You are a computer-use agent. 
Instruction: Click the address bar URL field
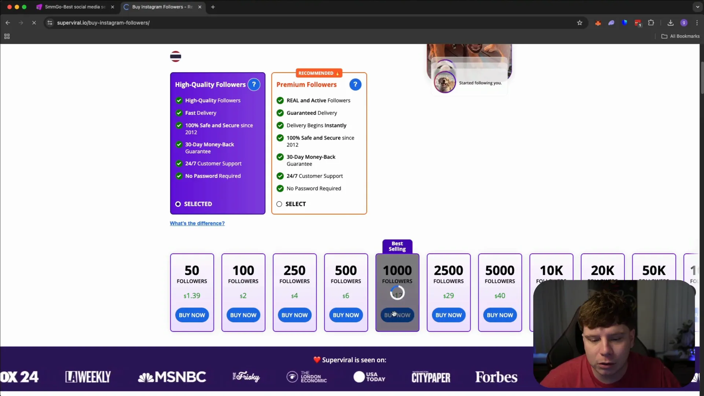coord(312,23)
